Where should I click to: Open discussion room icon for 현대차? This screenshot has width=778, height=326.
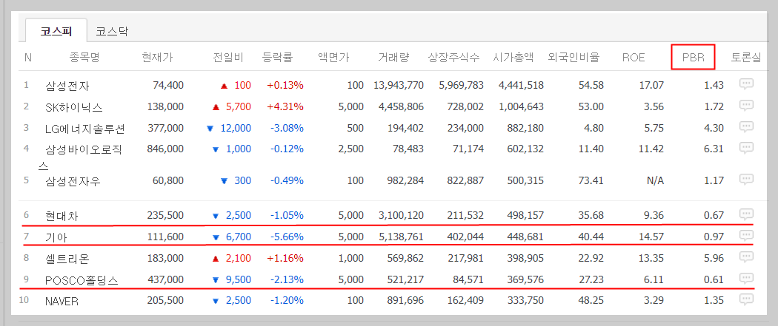[746, 214]
